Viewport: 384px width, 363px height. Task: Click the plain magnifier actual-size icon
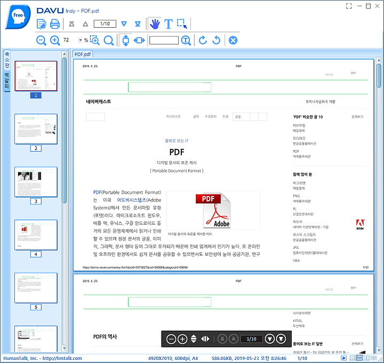[x=109, y=41]
